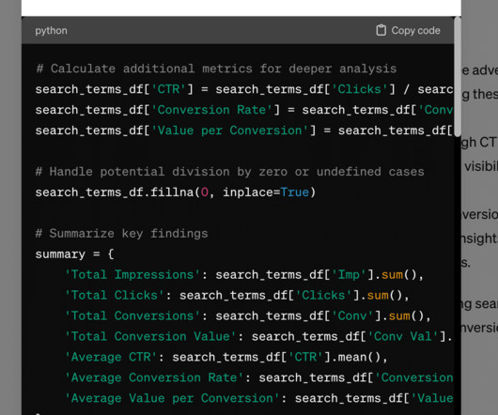Click the clipboard icon in code header
This screenshot has height=415, width=498.
coord(381,30)
